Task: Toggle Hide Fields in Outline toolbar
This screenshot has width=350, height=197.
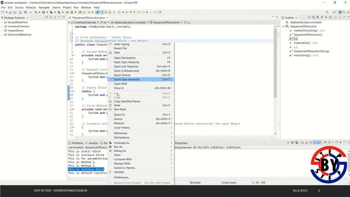Action: (317, 17)
